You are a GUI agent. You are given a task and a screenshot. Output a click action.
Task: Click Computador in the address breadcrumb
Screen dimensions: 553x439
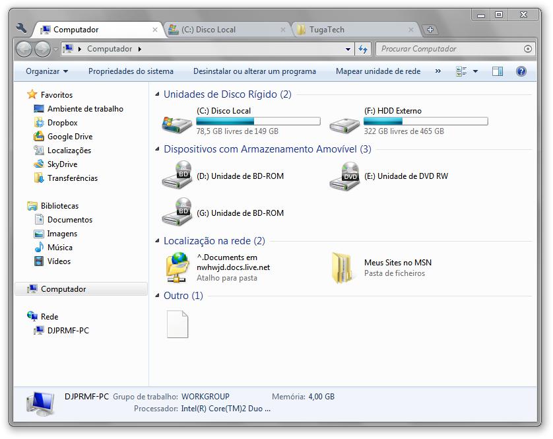pyautogui.click(x=110, y=49)
